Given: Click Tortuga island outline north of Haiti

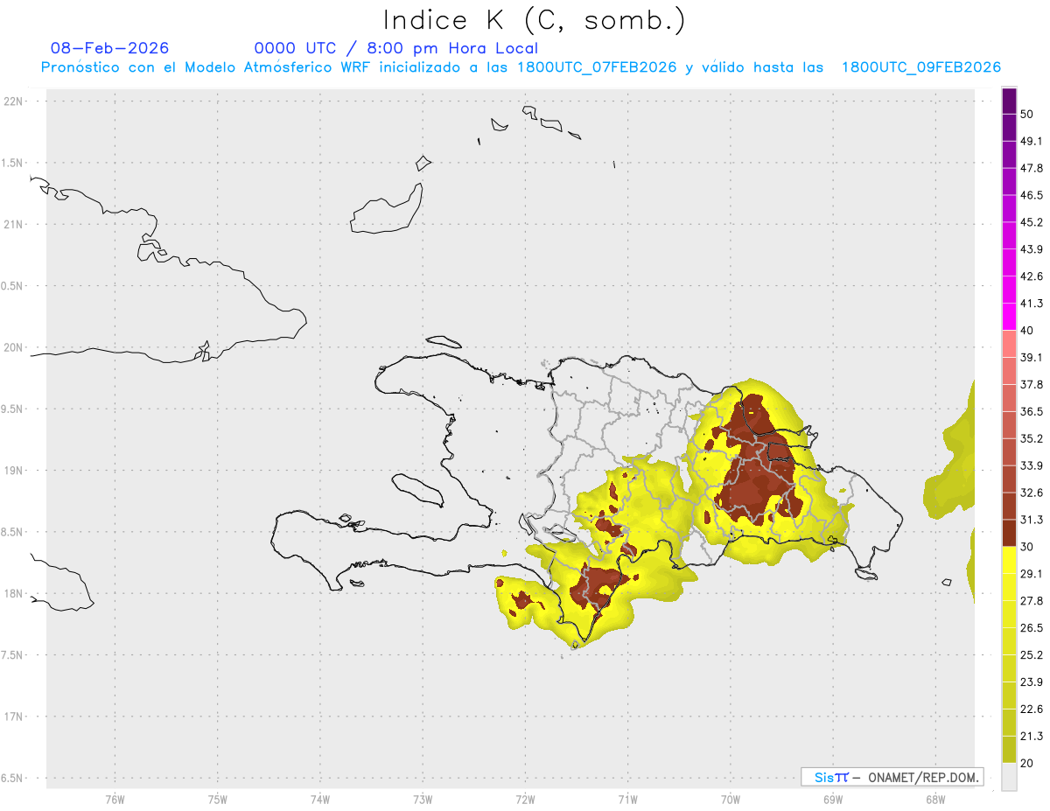Looking at the screenshot, I should 442,341.
